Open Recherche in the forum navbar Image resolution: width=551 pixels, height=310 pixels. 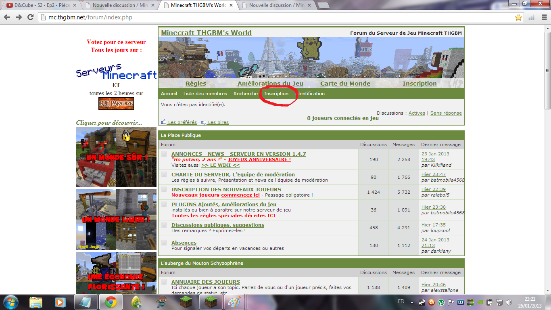(245, 94)
